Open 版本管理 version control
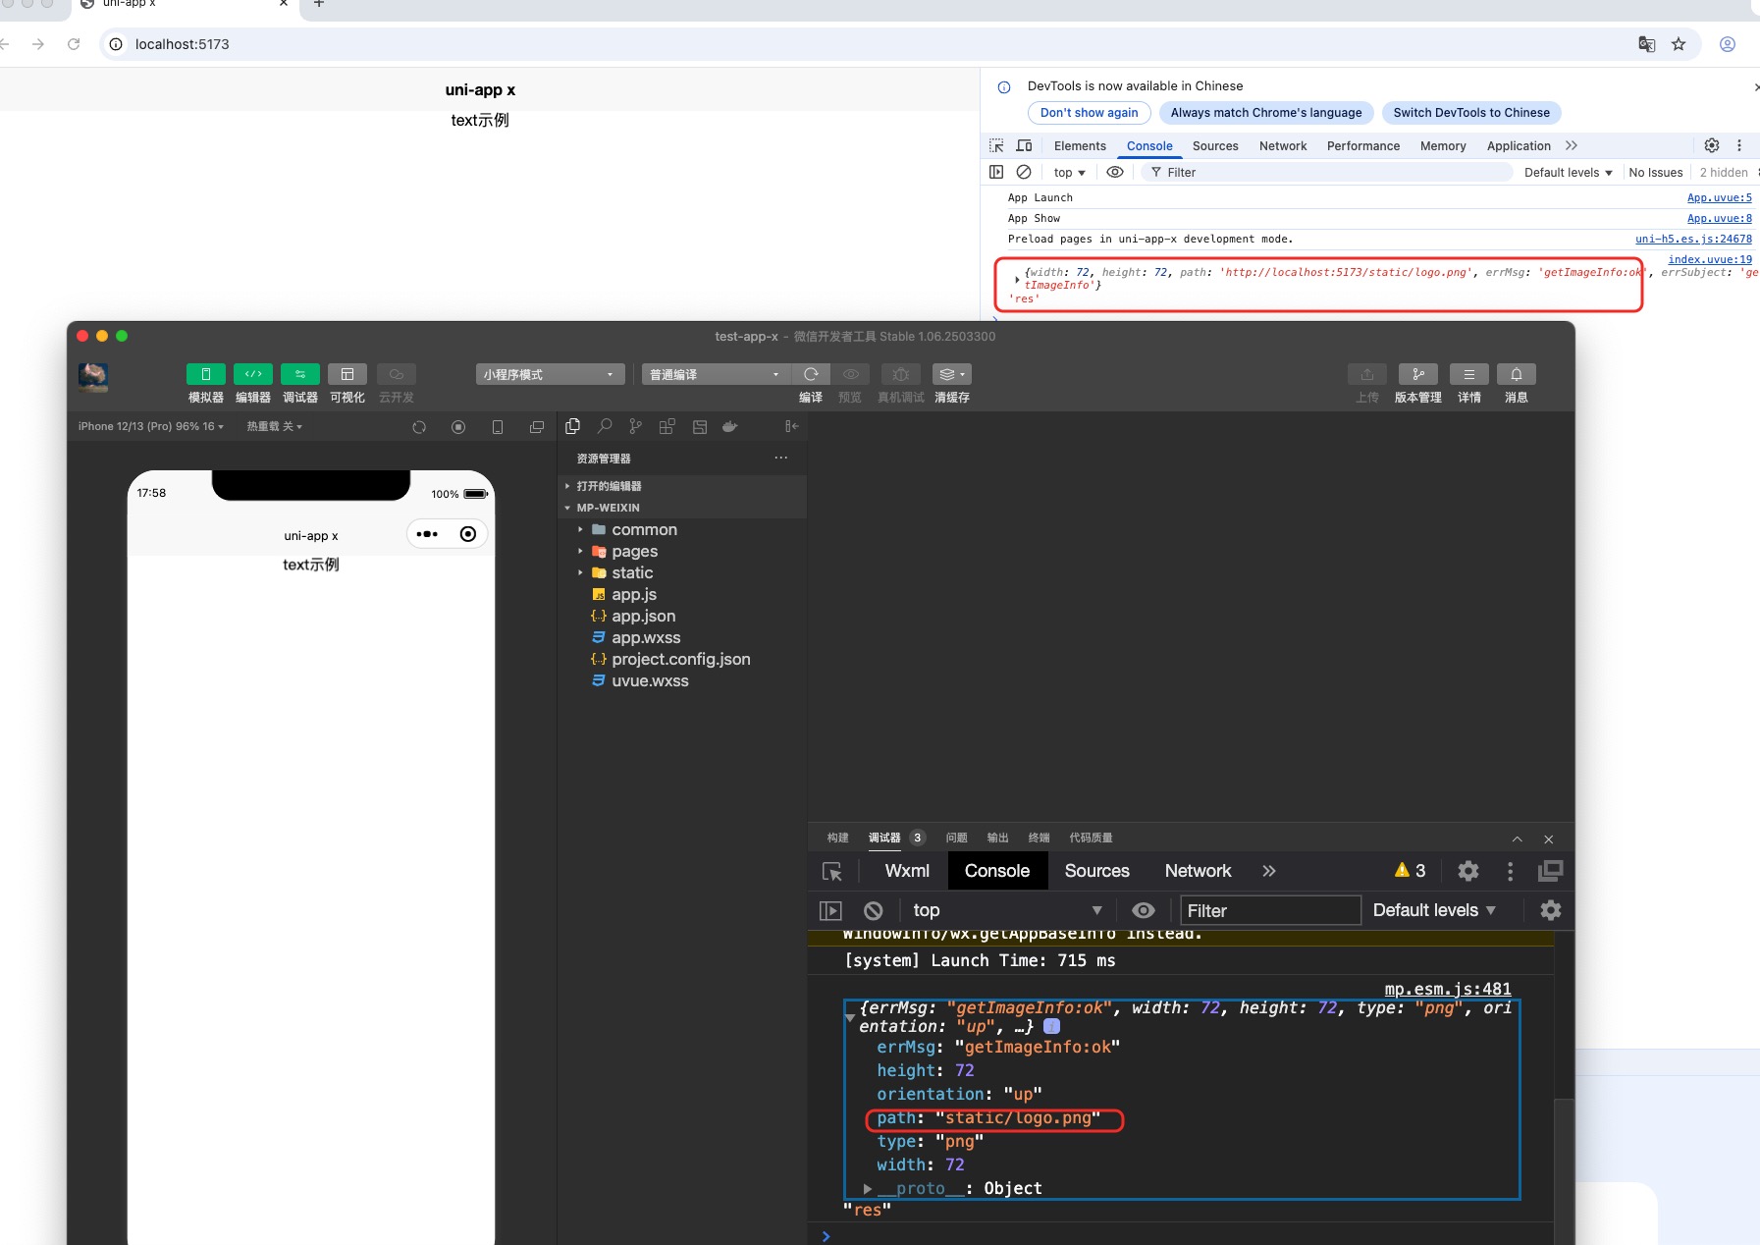 point(1418,374)
